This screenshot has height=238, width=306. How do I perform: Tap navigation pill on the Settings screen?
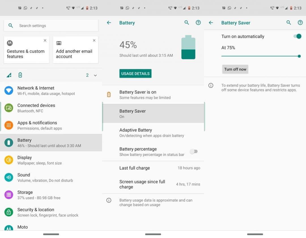(51, 234)
